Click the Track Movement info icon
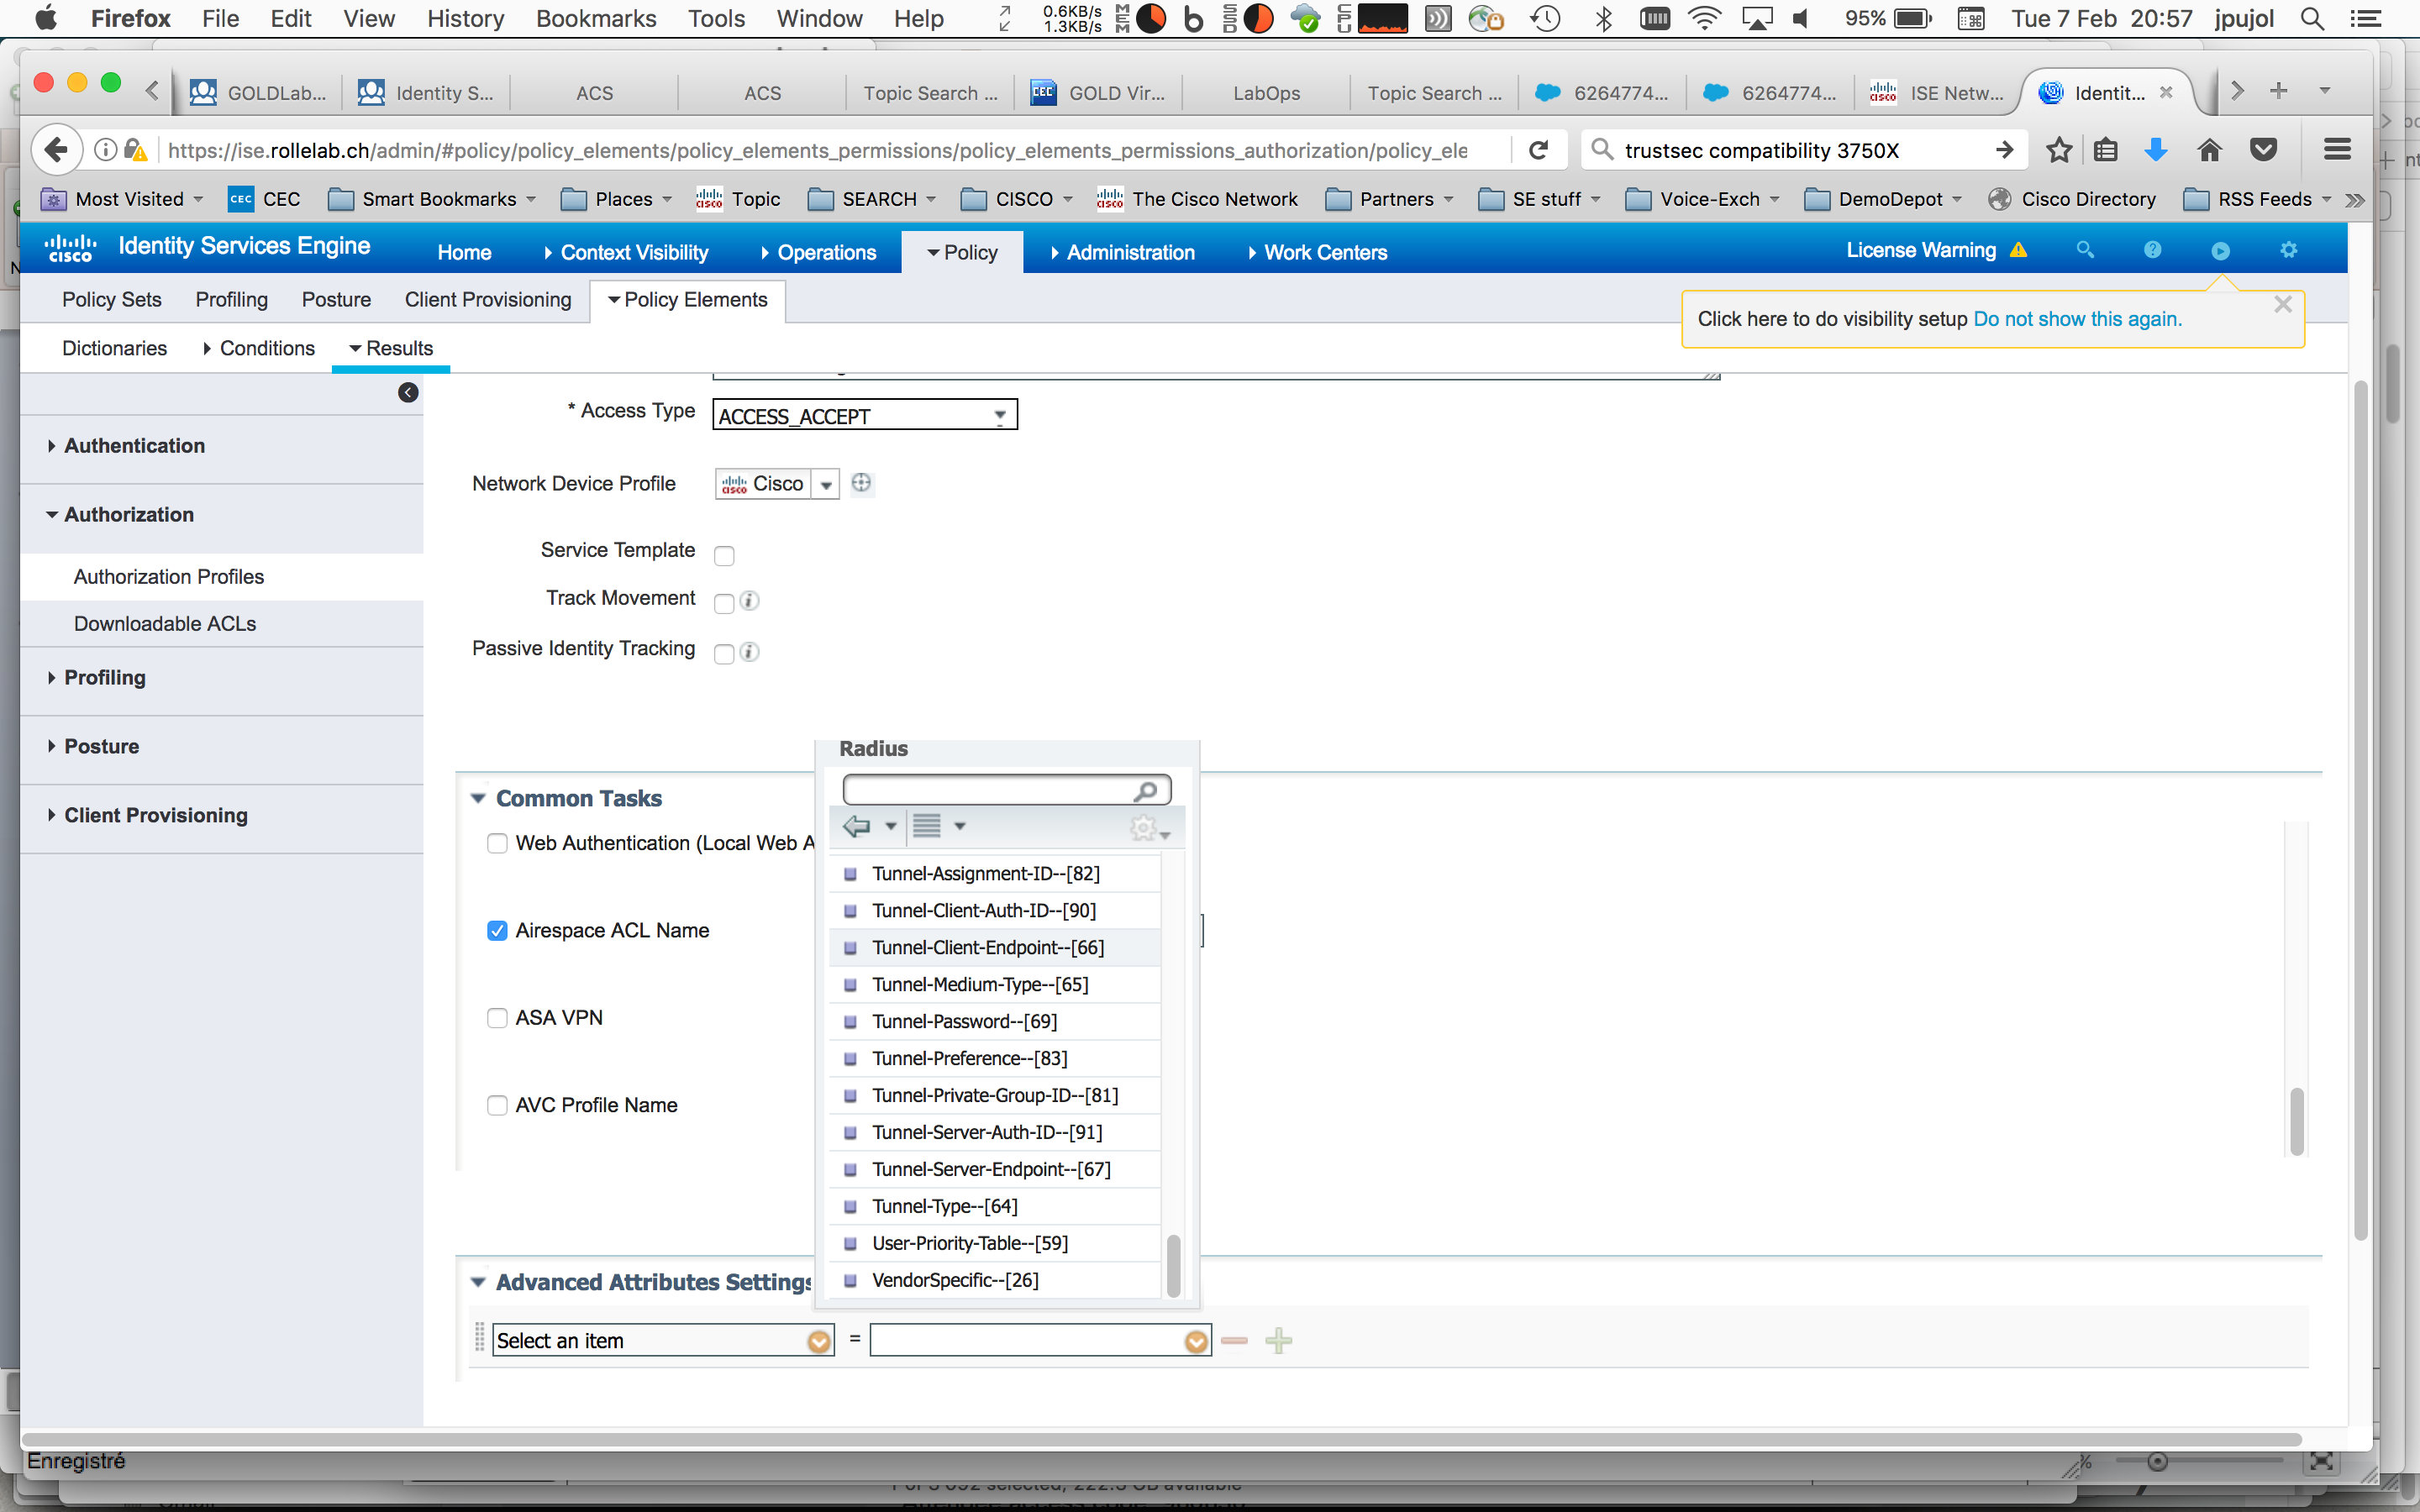The height and width of the screenshot is (1512, 2420). 749,601
